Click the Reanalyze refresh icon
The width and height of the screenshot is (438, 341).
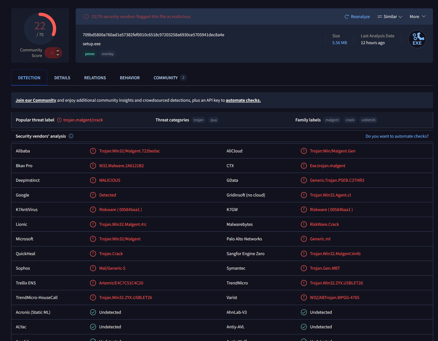(x=346, y=17)
